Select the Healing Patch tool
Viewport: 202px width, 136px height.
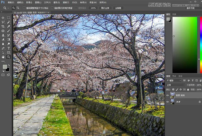click(3, 31)
